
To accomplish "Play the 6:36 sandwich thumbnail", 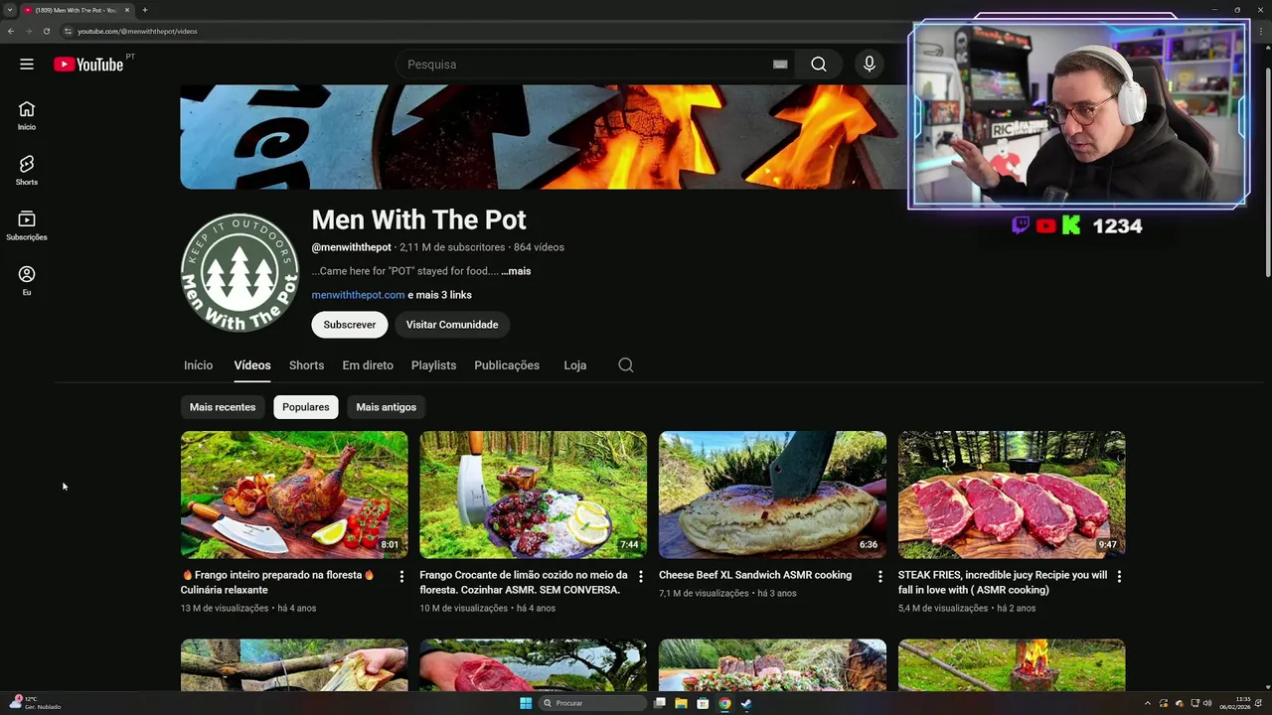I will pyautogui.click(x=772, y=495).
